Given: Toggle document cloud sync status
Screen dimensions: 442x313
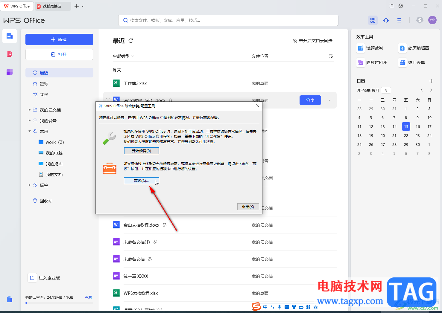Looking at the screenshot, I should [x=312, y=41].
